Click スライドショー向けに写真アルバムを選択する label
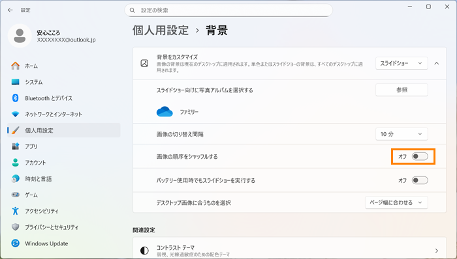Screen dimensions: 457x259 [x=204, y=90]
